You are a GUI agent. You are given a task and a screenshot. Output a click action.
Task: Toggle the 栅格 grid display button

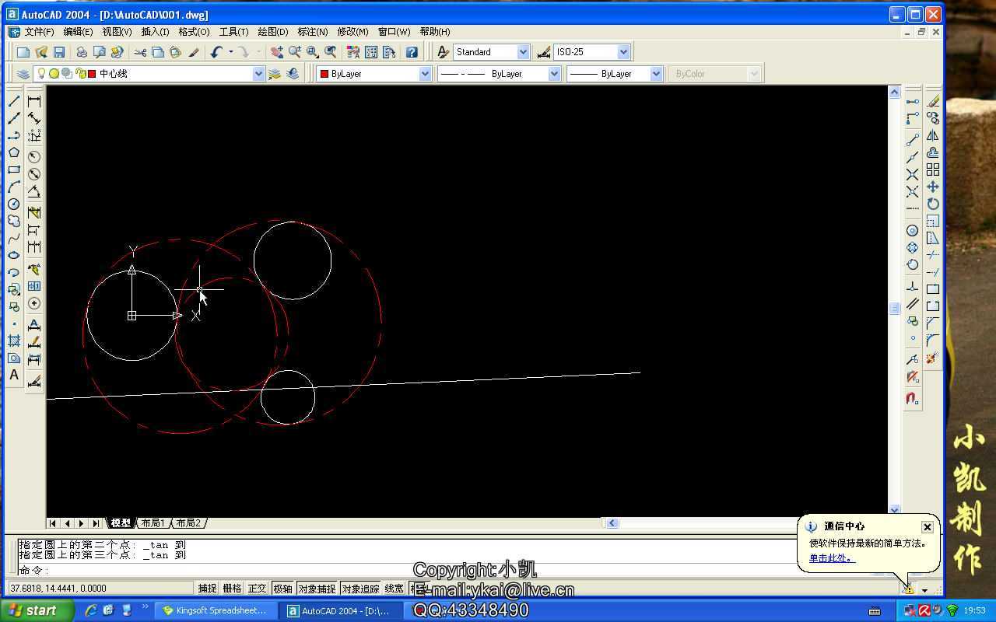[x=232, y=589]
